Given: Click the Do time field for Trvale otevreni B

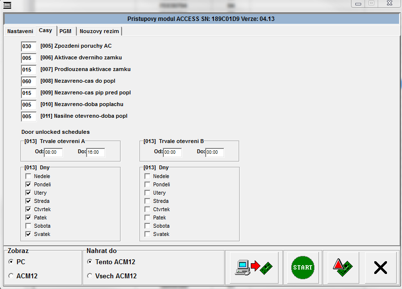Looking at the screenshot, I should pos(214,153).
